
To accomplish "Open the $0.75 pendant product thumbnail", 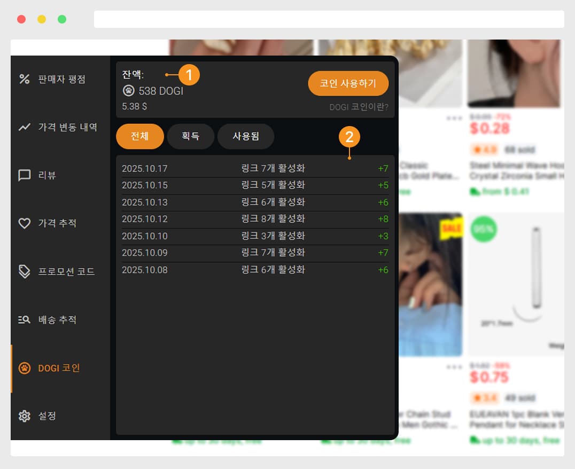I will pos(516,284).
